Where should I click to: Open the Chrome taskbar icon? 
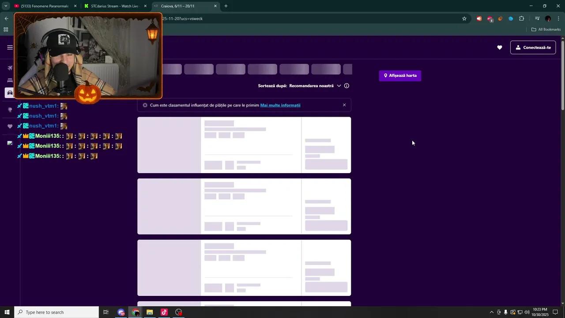pyautogui.click(x=136, y=312)
